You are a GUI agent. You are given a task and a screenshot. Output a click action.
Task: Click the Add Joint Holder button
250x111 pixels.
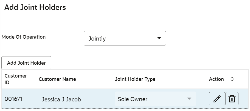(x=26, y=63)
